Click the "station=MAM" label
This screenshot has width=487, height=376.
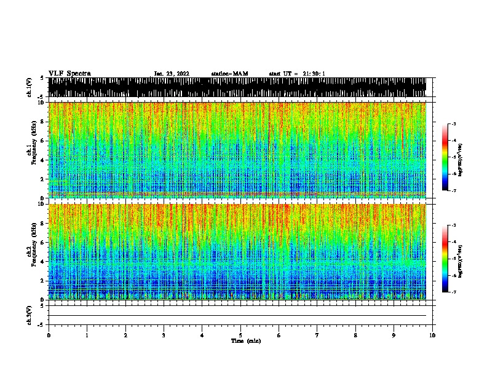tap(229, 74)
